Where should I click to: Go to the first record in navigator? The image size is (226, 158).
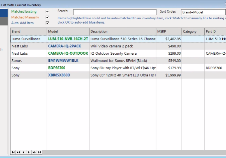(13, 152)
